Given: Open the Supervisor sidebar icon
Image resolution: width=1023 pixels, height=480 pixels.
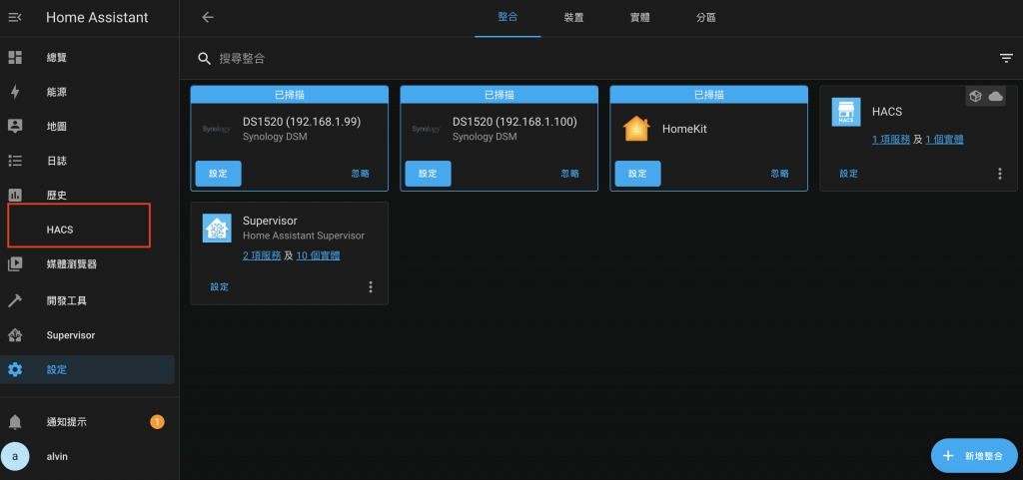Looking at the screenshot, I should [14, 335].
